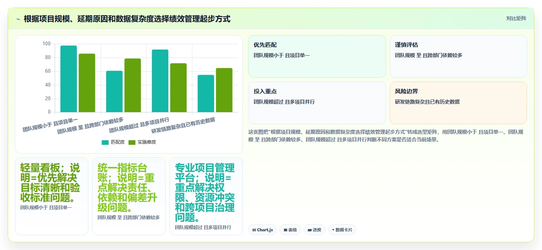The width and height of the screenshot is (542, 250).
Task: Click the y-axis value 100
Action: point(46,44)
